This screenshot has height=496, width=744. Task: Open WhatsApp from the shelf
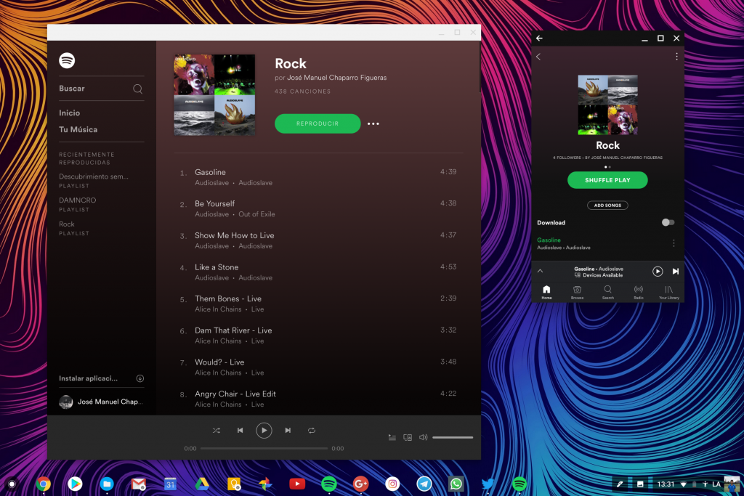click(456, 484)
